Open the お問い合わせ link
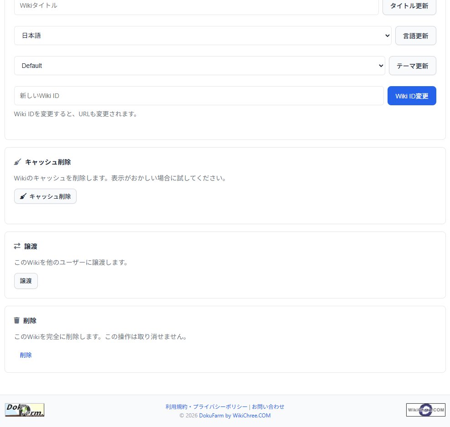This screenshot has height=427, width=450. [268, 406]
